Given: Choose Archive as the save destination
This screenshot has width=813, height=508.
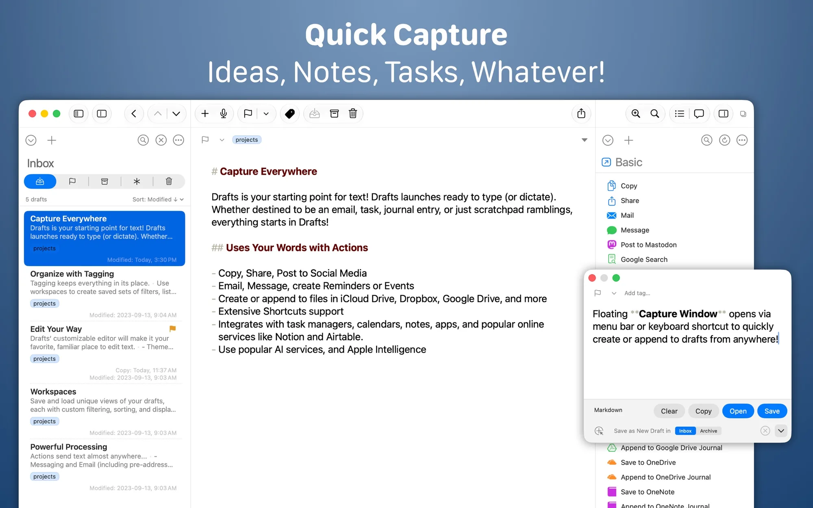Looking at the screenshot, I should click(709, 431).
